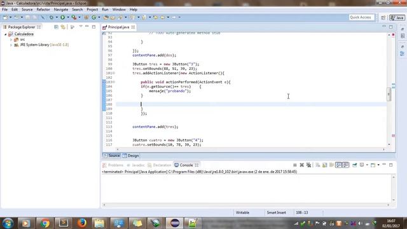This screenshot has width=407, height=229.
Task: Click the Package Explorer tab title
Action: click(x=21, y=27)
